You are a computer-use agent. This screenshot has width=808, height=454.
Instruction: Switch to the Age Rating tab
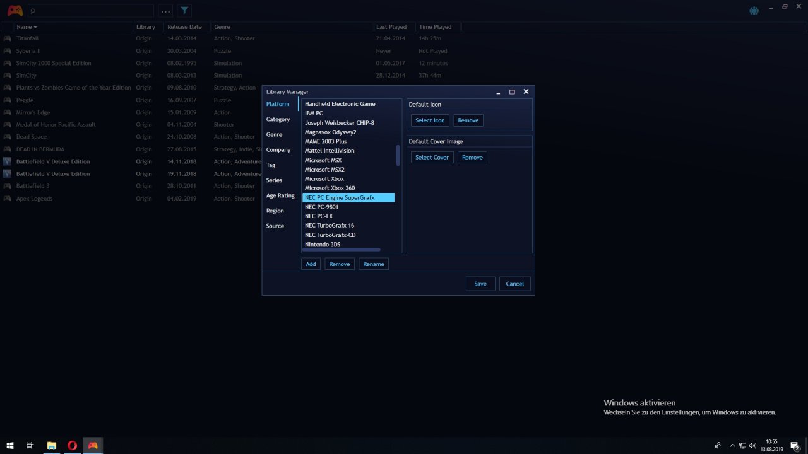pos(280,195)
